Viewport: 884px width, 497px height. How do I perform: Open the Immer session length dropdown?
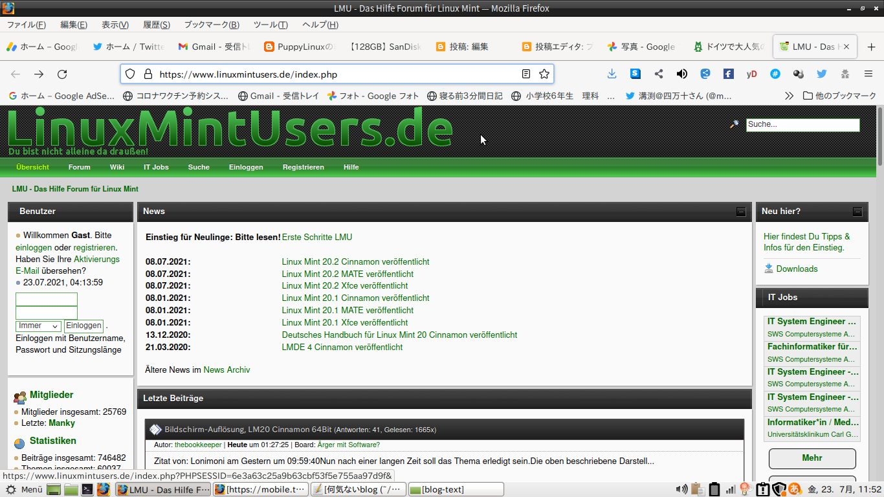click(x=38, y=326)
